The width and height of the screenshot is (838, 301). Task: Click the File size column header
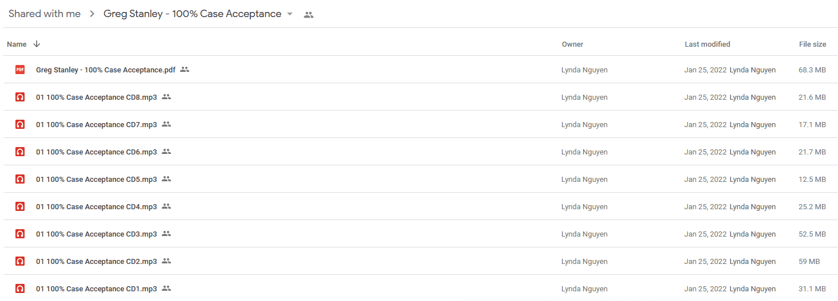(812, 44)
